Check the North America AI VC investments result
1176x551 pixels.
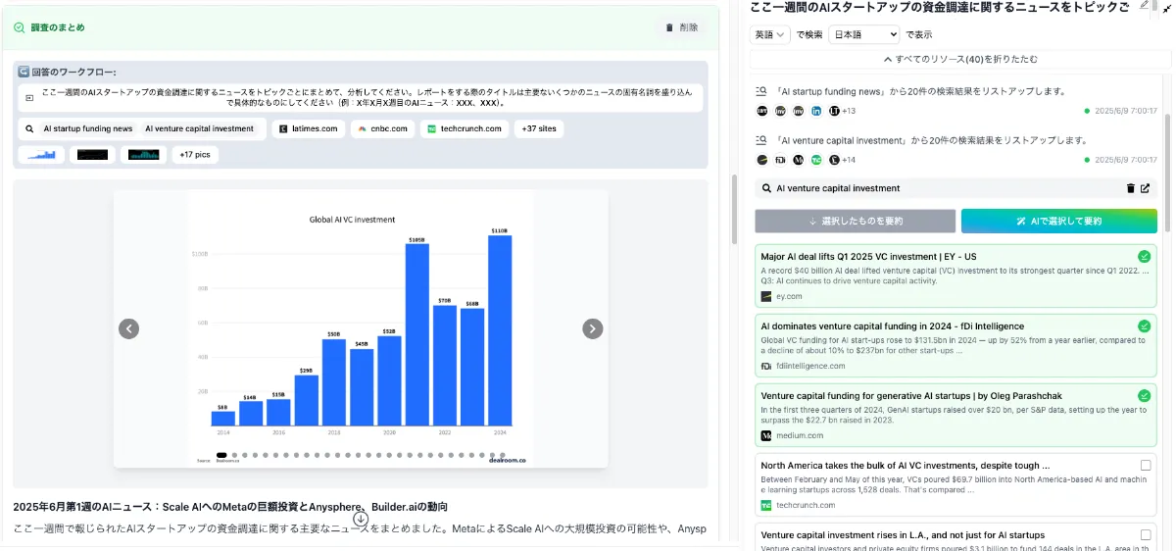coord(1145,466)
